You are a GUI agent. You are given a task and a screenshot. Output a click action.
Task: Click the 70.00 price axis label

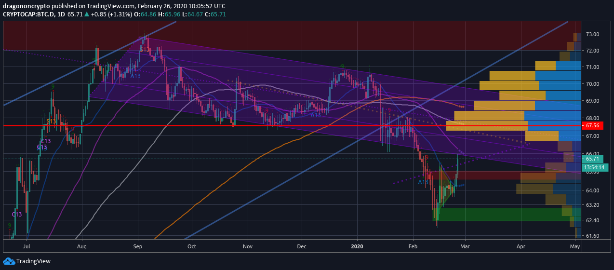[x=592, y=84]
